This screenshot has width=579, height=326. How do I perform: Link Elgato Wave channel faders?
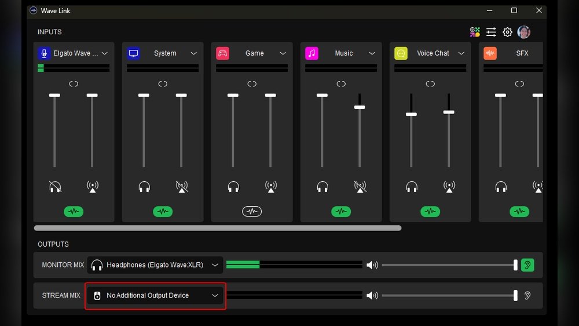coord(74,84)
